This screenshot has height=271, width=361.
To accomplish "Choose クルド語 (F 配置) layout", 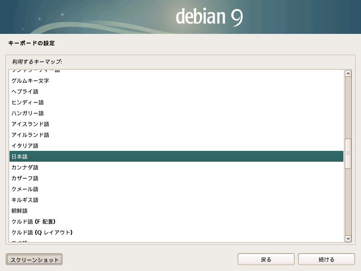I will coord(33,222).
